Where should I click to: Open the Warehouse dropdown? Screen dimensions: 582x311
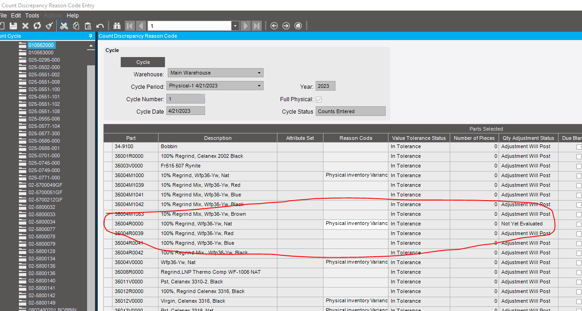(259, 73)
